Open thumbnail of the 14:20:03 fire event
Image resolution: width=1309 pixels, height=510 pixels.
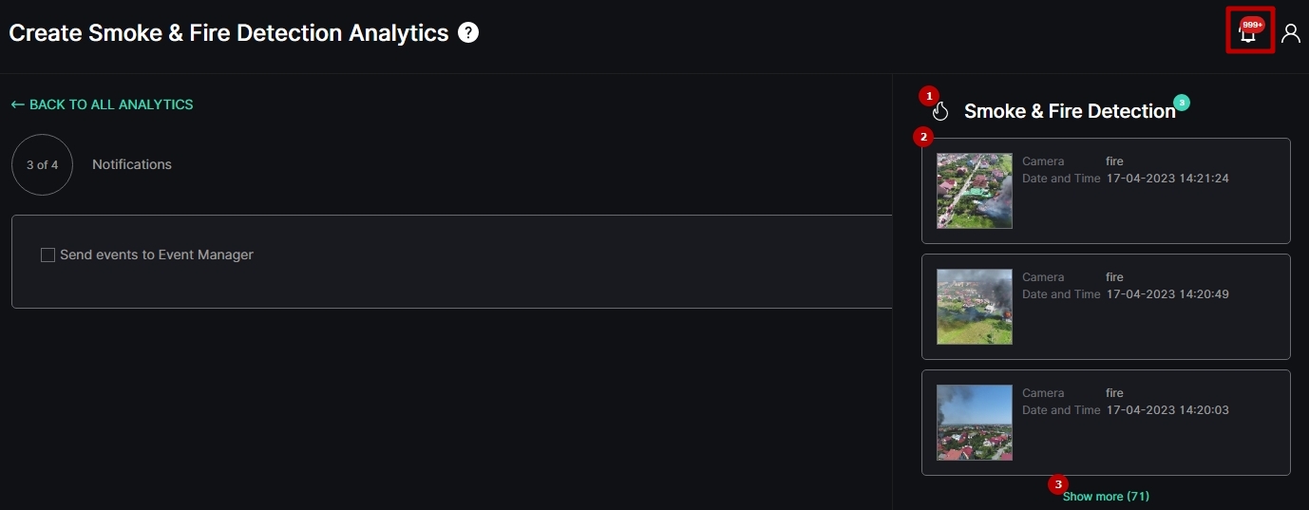[975, 423]
